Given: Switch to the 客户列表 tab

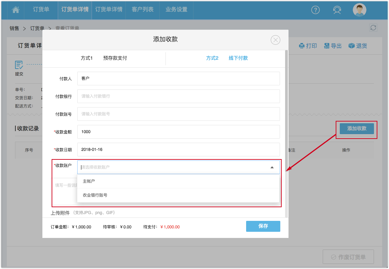Looking at the screenshot, I should pos(143,10).
